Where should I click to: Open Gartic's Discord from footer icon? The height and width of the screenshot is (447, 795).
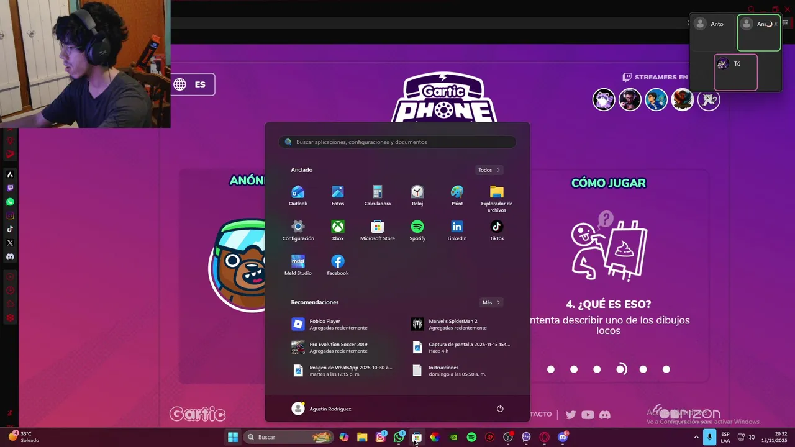pos(604,415)
